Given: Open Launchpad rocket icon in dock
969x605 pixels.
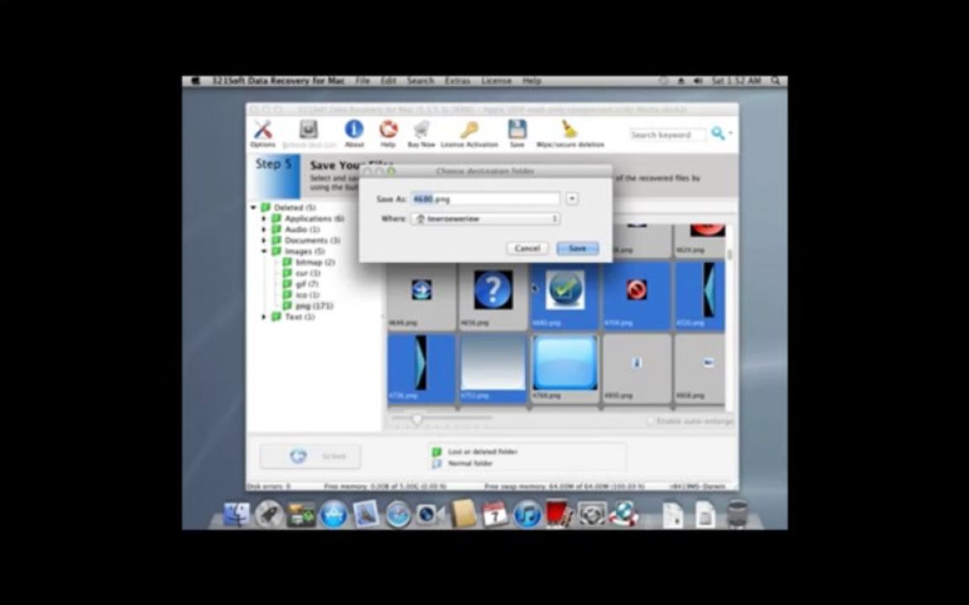Looking at the screenshot, I should pos(269,514).
